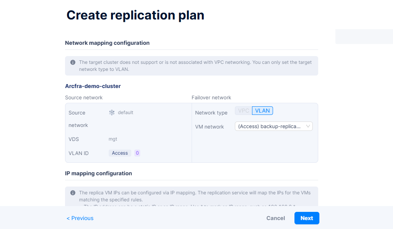Click the Arcfra-demo-cluster cluster name
393x229 pixels.
click(x=93, y=86)
